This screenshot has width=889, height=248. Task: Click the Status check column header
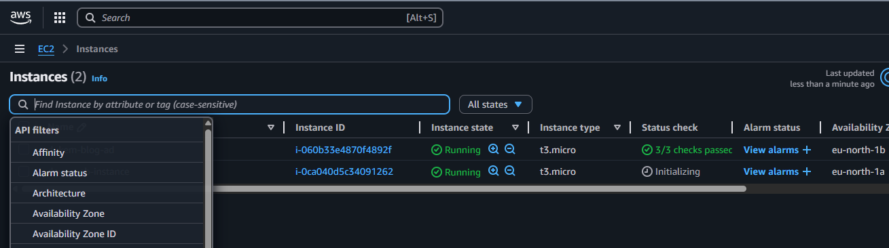670,127
